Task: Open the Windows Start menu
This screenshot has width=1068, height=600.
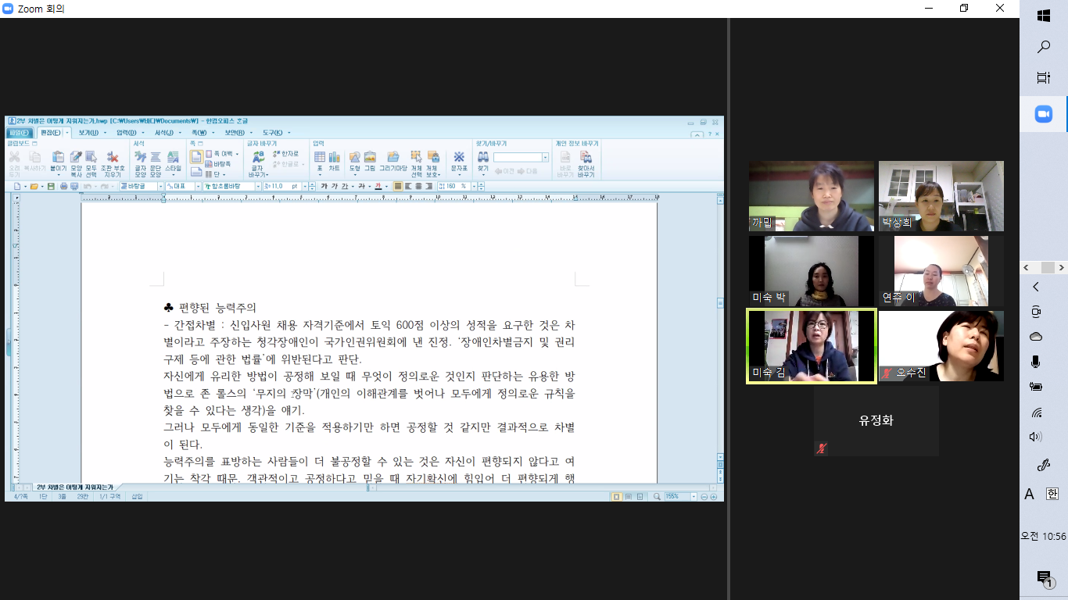Action: (x=1043, y=16)
